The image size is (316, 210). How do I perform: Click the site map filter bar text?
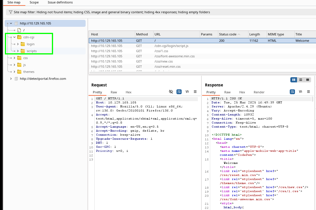click(112, 12)
